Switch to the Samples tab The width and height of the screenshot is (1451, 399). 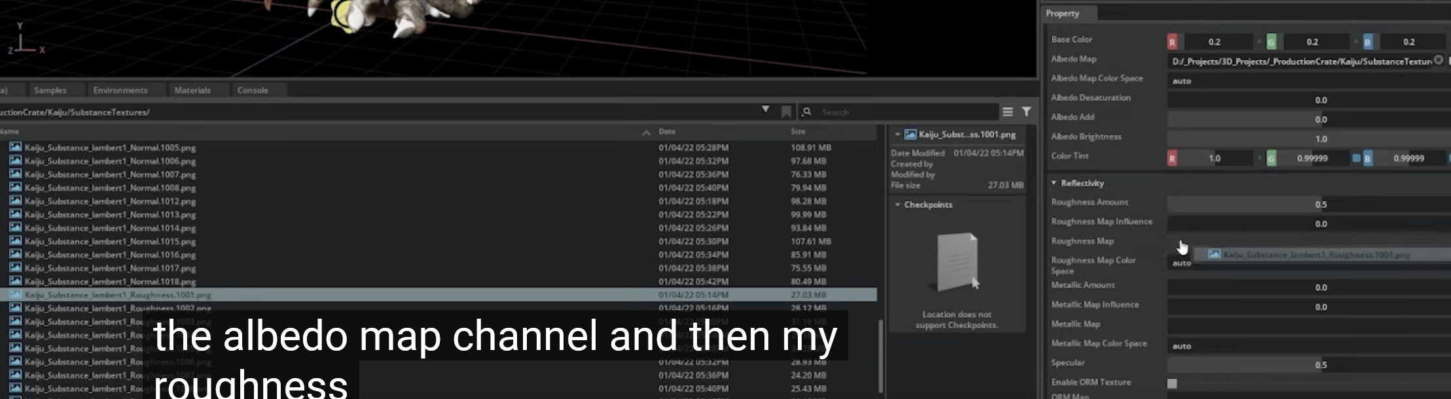click(50, 90)
